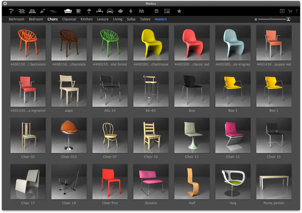
Task: Select the maple leaf plants icon
Action: click(x=120, y=11)
